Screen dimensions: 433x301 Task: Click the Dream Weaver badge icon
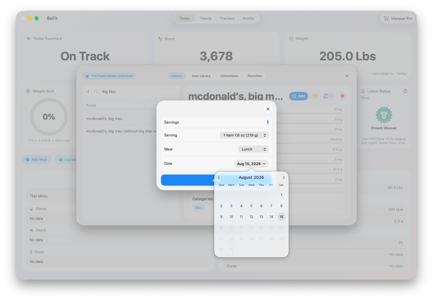click(384, 115)
